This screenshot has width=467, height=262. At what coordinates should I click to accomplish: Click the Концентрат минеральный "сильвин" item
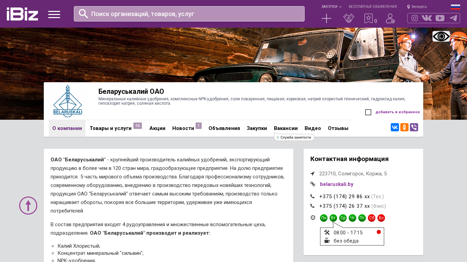[101, 253]
